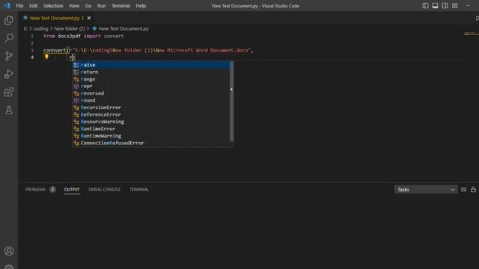The width and height of the screenshot is (479, 269).
Task: Select the repr suggestion
Action: point(151,86)
